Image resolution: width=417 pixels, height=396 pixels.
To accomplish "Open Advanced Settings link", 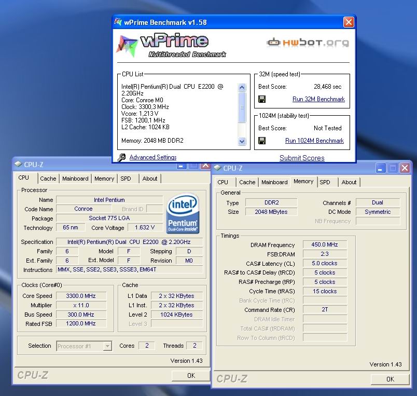I will (153, 157).
